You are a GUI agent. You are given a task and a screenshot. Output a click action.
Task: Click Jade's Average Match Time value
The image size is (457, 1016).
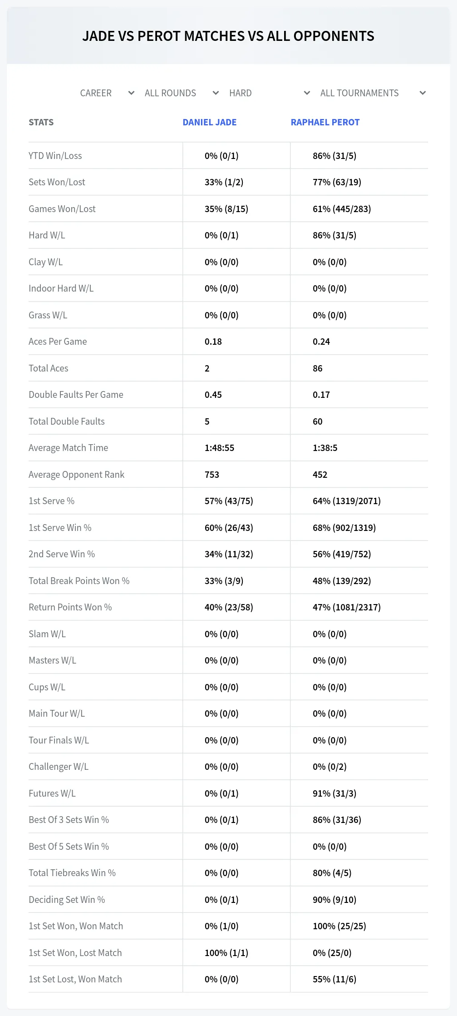coord(220,448)
